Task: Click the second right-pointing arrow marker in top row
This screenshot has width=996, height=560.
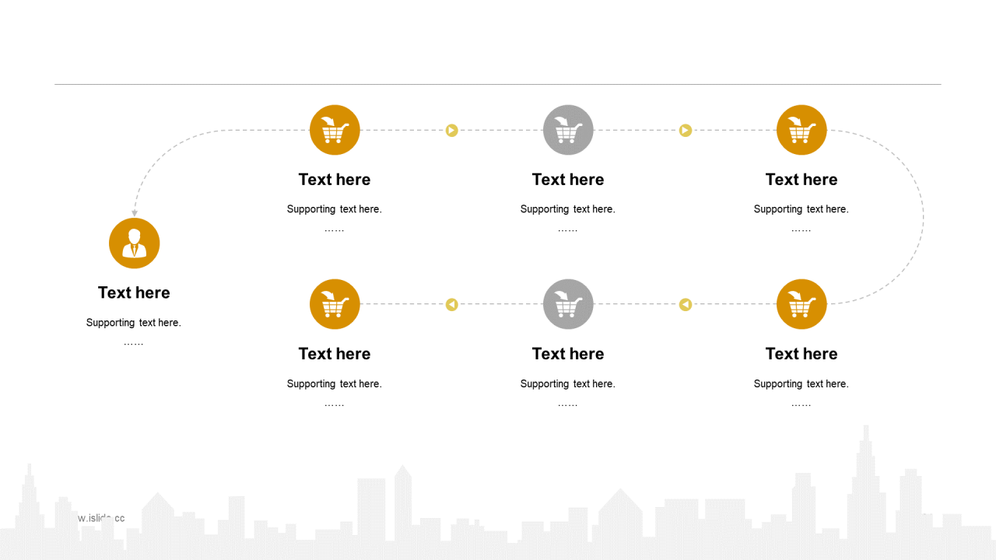Action: pyautogui.click(x=686, y=130)
